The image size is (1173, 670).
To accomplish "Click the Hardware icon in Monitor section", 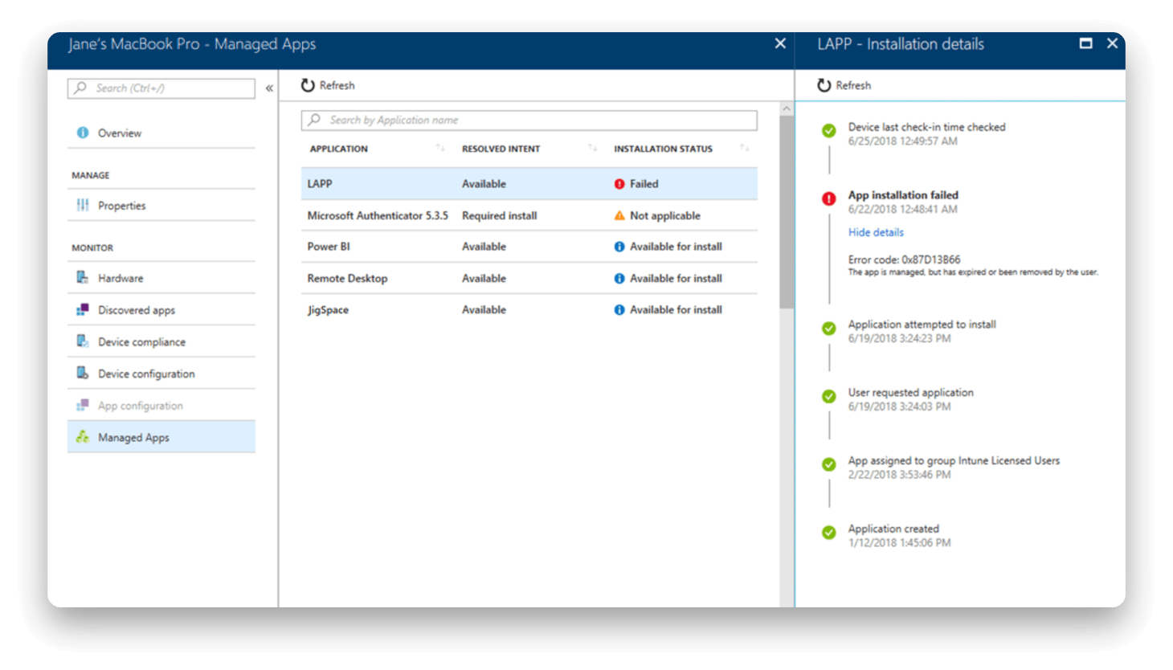I will pos(83,278).
